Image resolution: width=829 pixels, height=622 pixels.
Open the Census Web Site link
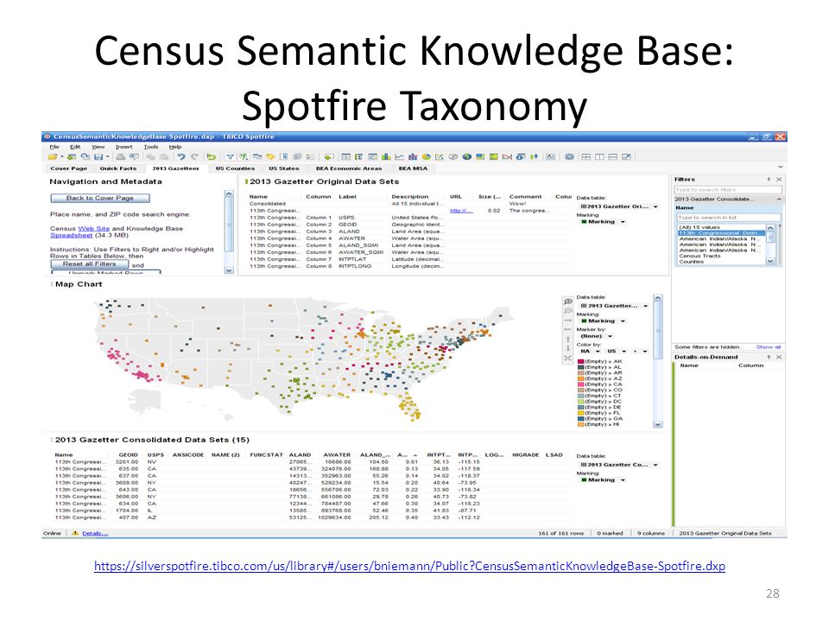93,228
